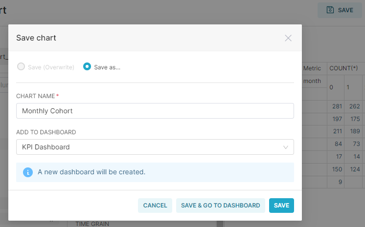This screenshot has width=365, height=227.
Task: Open the Add to Dashboard dropdown
Action: tap(155, 147)
